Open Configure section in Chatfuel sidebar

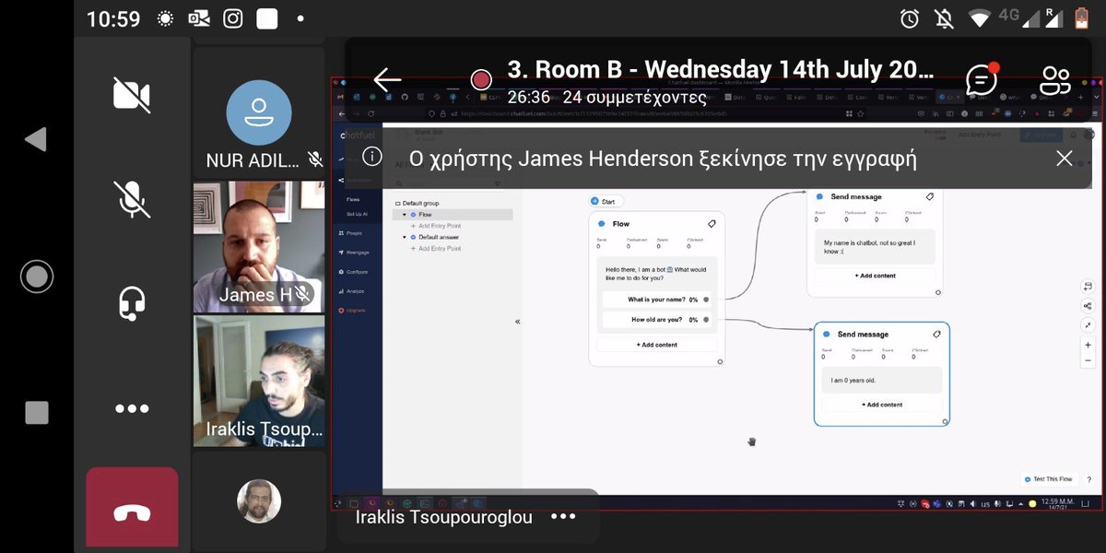[353, 272]
